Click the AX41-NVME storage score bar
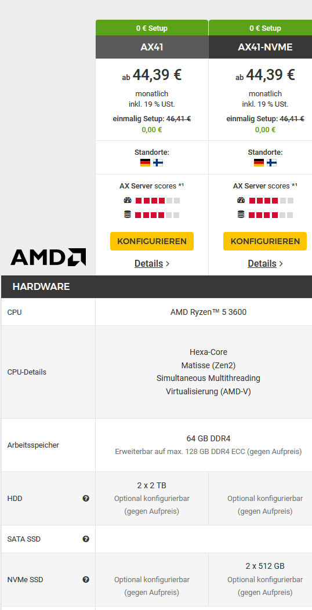This screenshot has height=610, width=312. coord(271,215)
